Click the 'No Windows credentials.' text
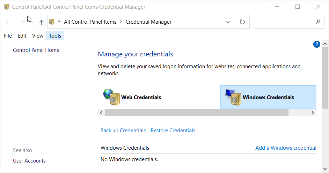This screenshot has width=329, height=173. click(x=129, y=159)
